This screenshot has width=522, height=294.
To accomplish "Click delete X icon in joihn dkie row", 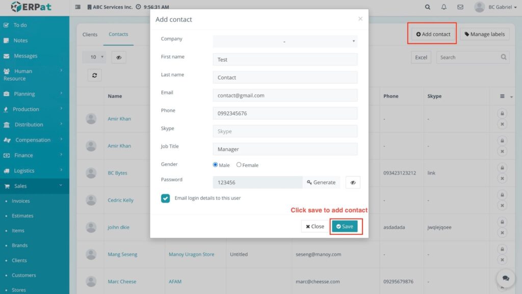I will (x=502, y=233).
